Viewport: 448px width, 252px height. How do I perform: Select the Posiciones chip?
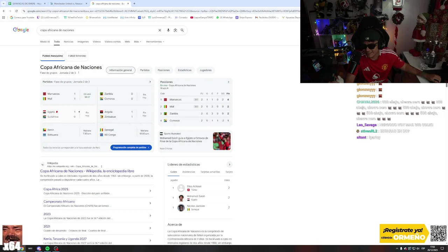(x=163, y=70)
